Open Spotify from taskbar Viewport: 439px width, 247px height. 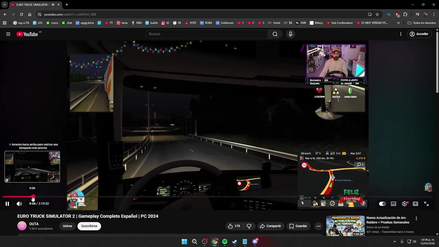click(x=225, y=242)
